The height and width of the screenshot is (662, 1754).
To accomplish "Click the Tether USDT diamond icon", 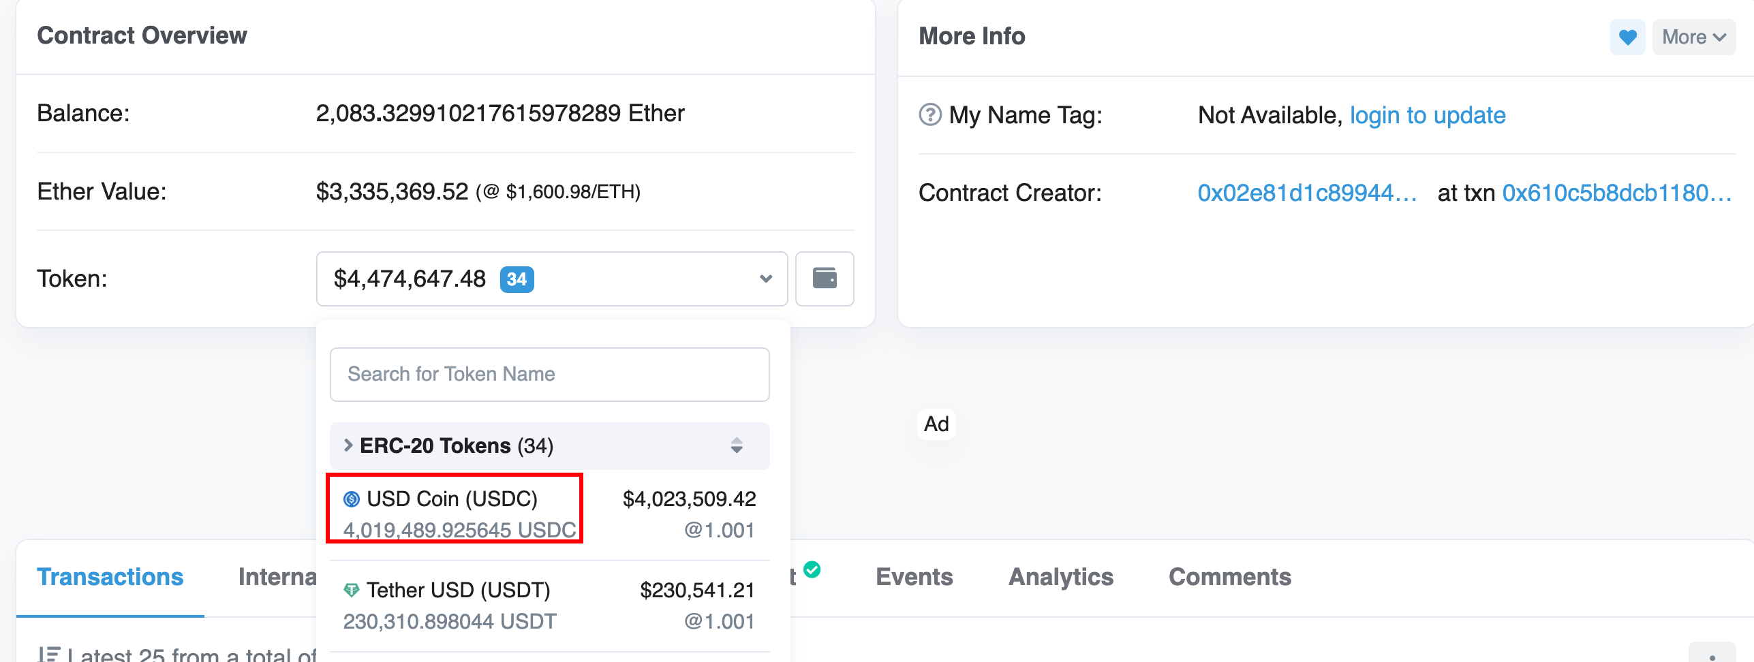I will point(352,590).
